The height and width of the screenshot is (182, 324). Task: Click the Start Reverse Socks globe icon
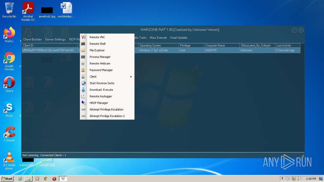pyautogui.click(x=84, y=83)
